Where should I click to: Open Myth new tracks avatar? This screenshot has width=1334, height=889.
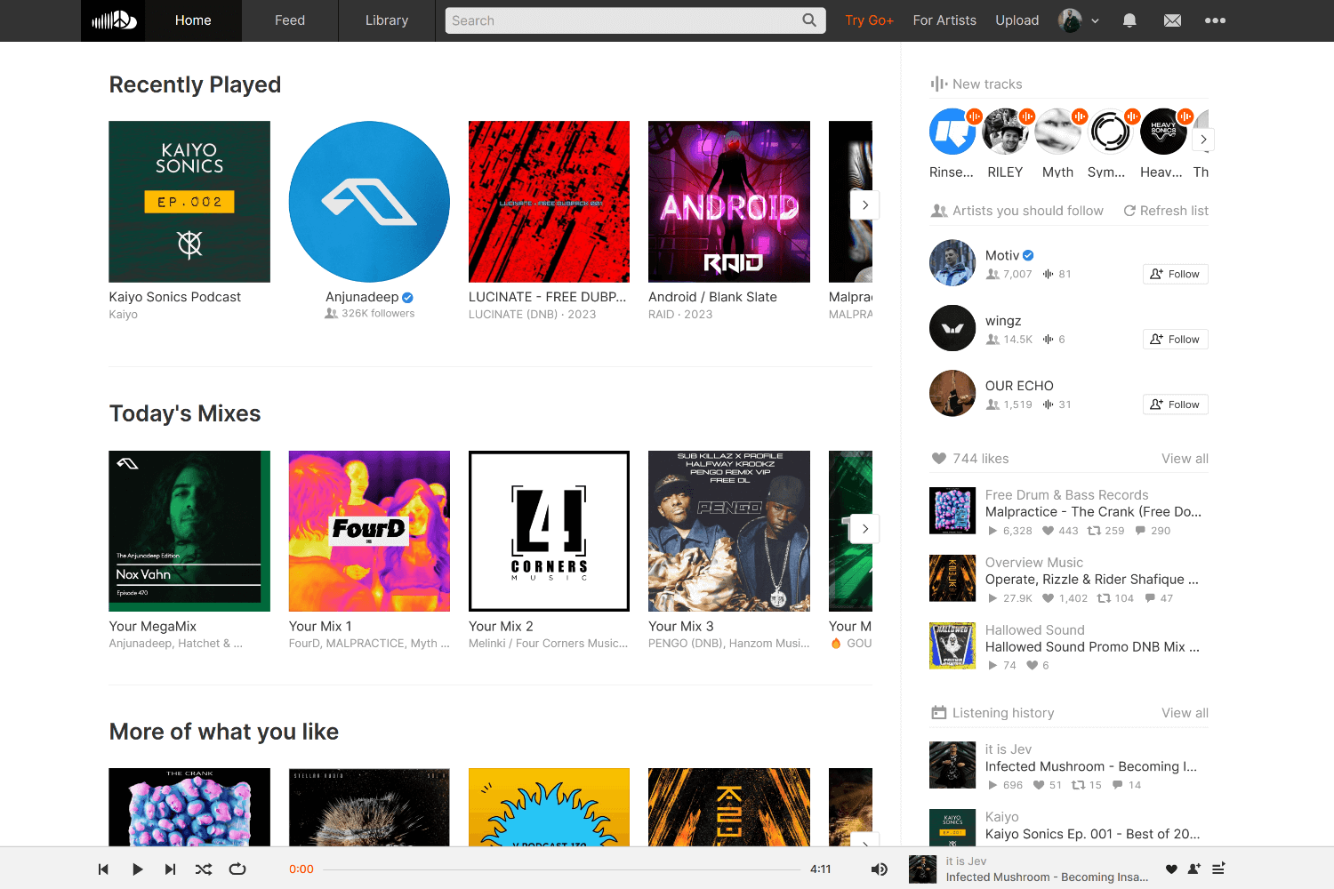click(1057, 132)
